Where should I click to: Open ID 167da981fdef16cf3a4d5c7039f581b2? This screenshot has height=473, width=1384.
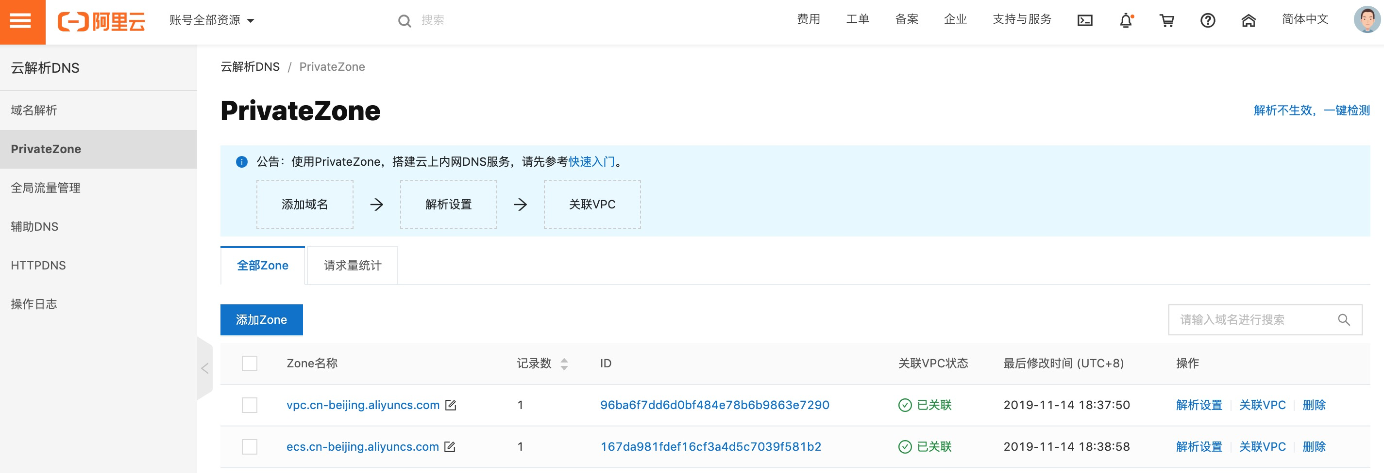(710, 447)
